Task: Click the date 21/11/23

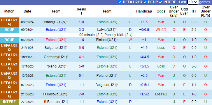Action: click(27, 48)
